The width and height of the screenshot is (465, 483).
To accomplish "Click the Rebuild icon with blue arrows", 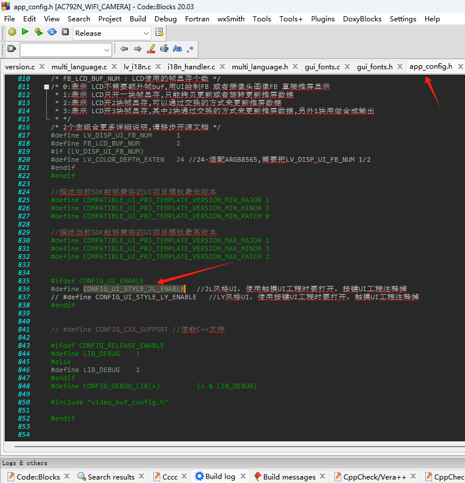I will click(x=52, y=32).
